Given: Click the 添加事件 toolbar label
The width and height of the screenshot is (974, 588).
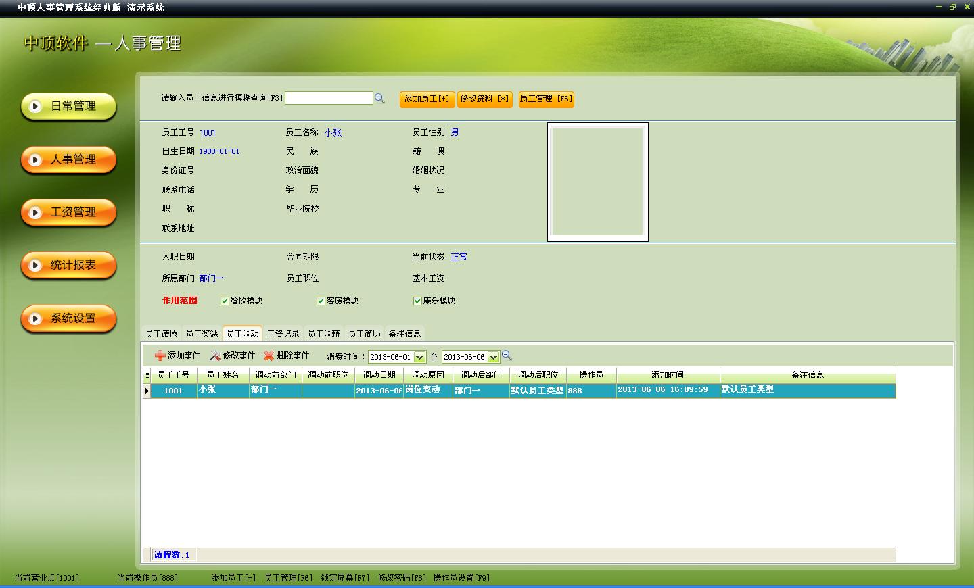Looking at the screenshot, I should (184, 356).
